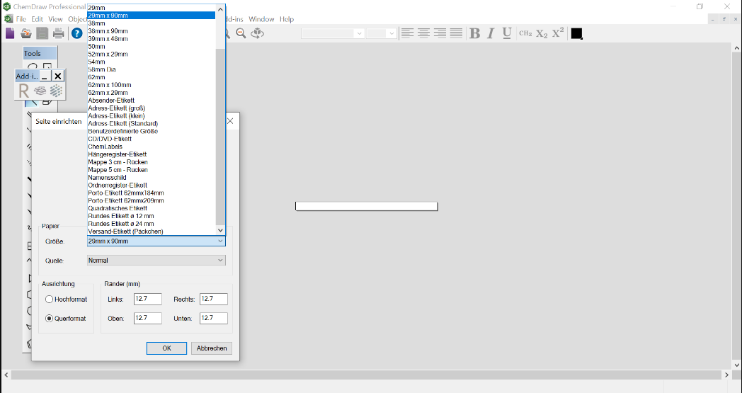Viewport: 742px width, 393px height.
Task: Toggle italic formatting
Action: [x=491, y=33]
